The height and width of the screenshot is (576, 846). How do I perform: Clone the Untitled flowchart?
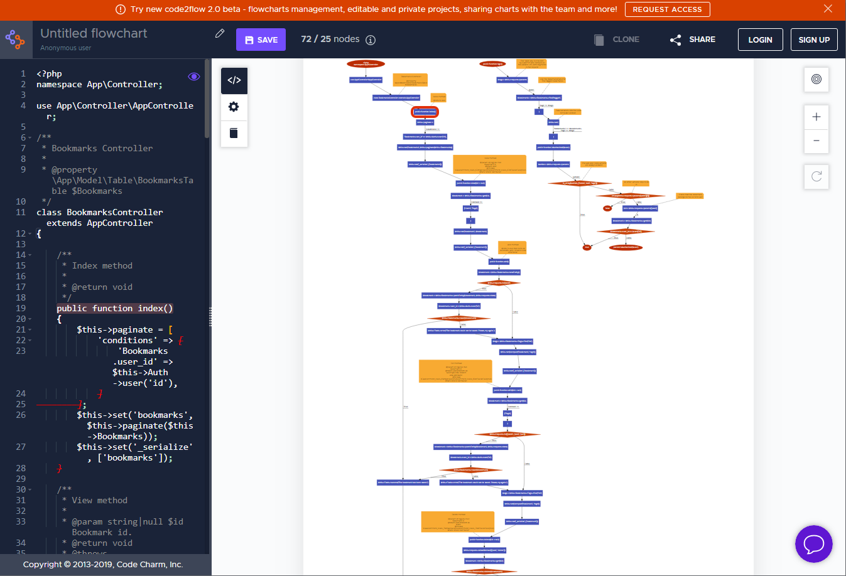(617, 39)
